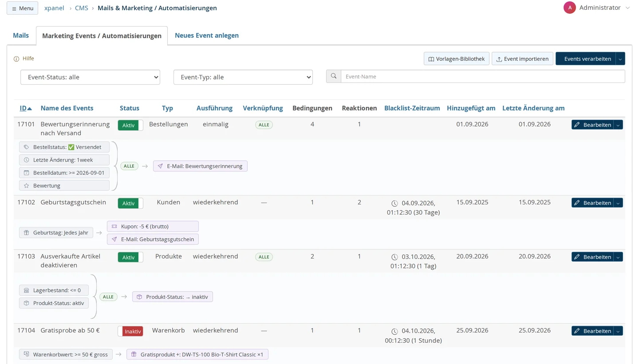Screen dimensions: 639x364
Task: Click the calendar icon in Bestelldatum chip
Action: coord(26,172)
